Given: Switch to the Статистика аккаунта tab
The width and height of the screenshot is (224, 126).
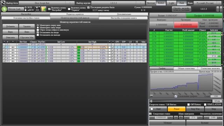Looking at the screenshot, I should coord(210,69).
